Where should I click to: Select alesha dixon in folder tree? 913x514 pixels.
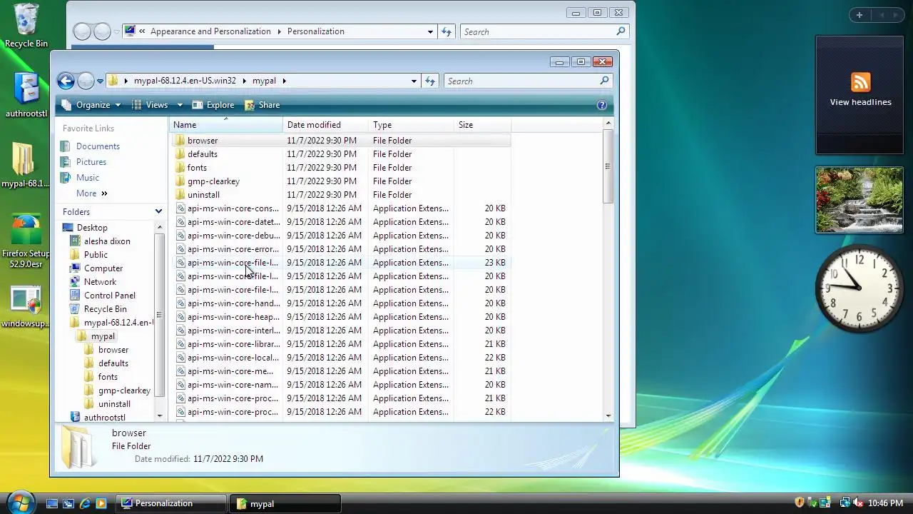[107, 241]
